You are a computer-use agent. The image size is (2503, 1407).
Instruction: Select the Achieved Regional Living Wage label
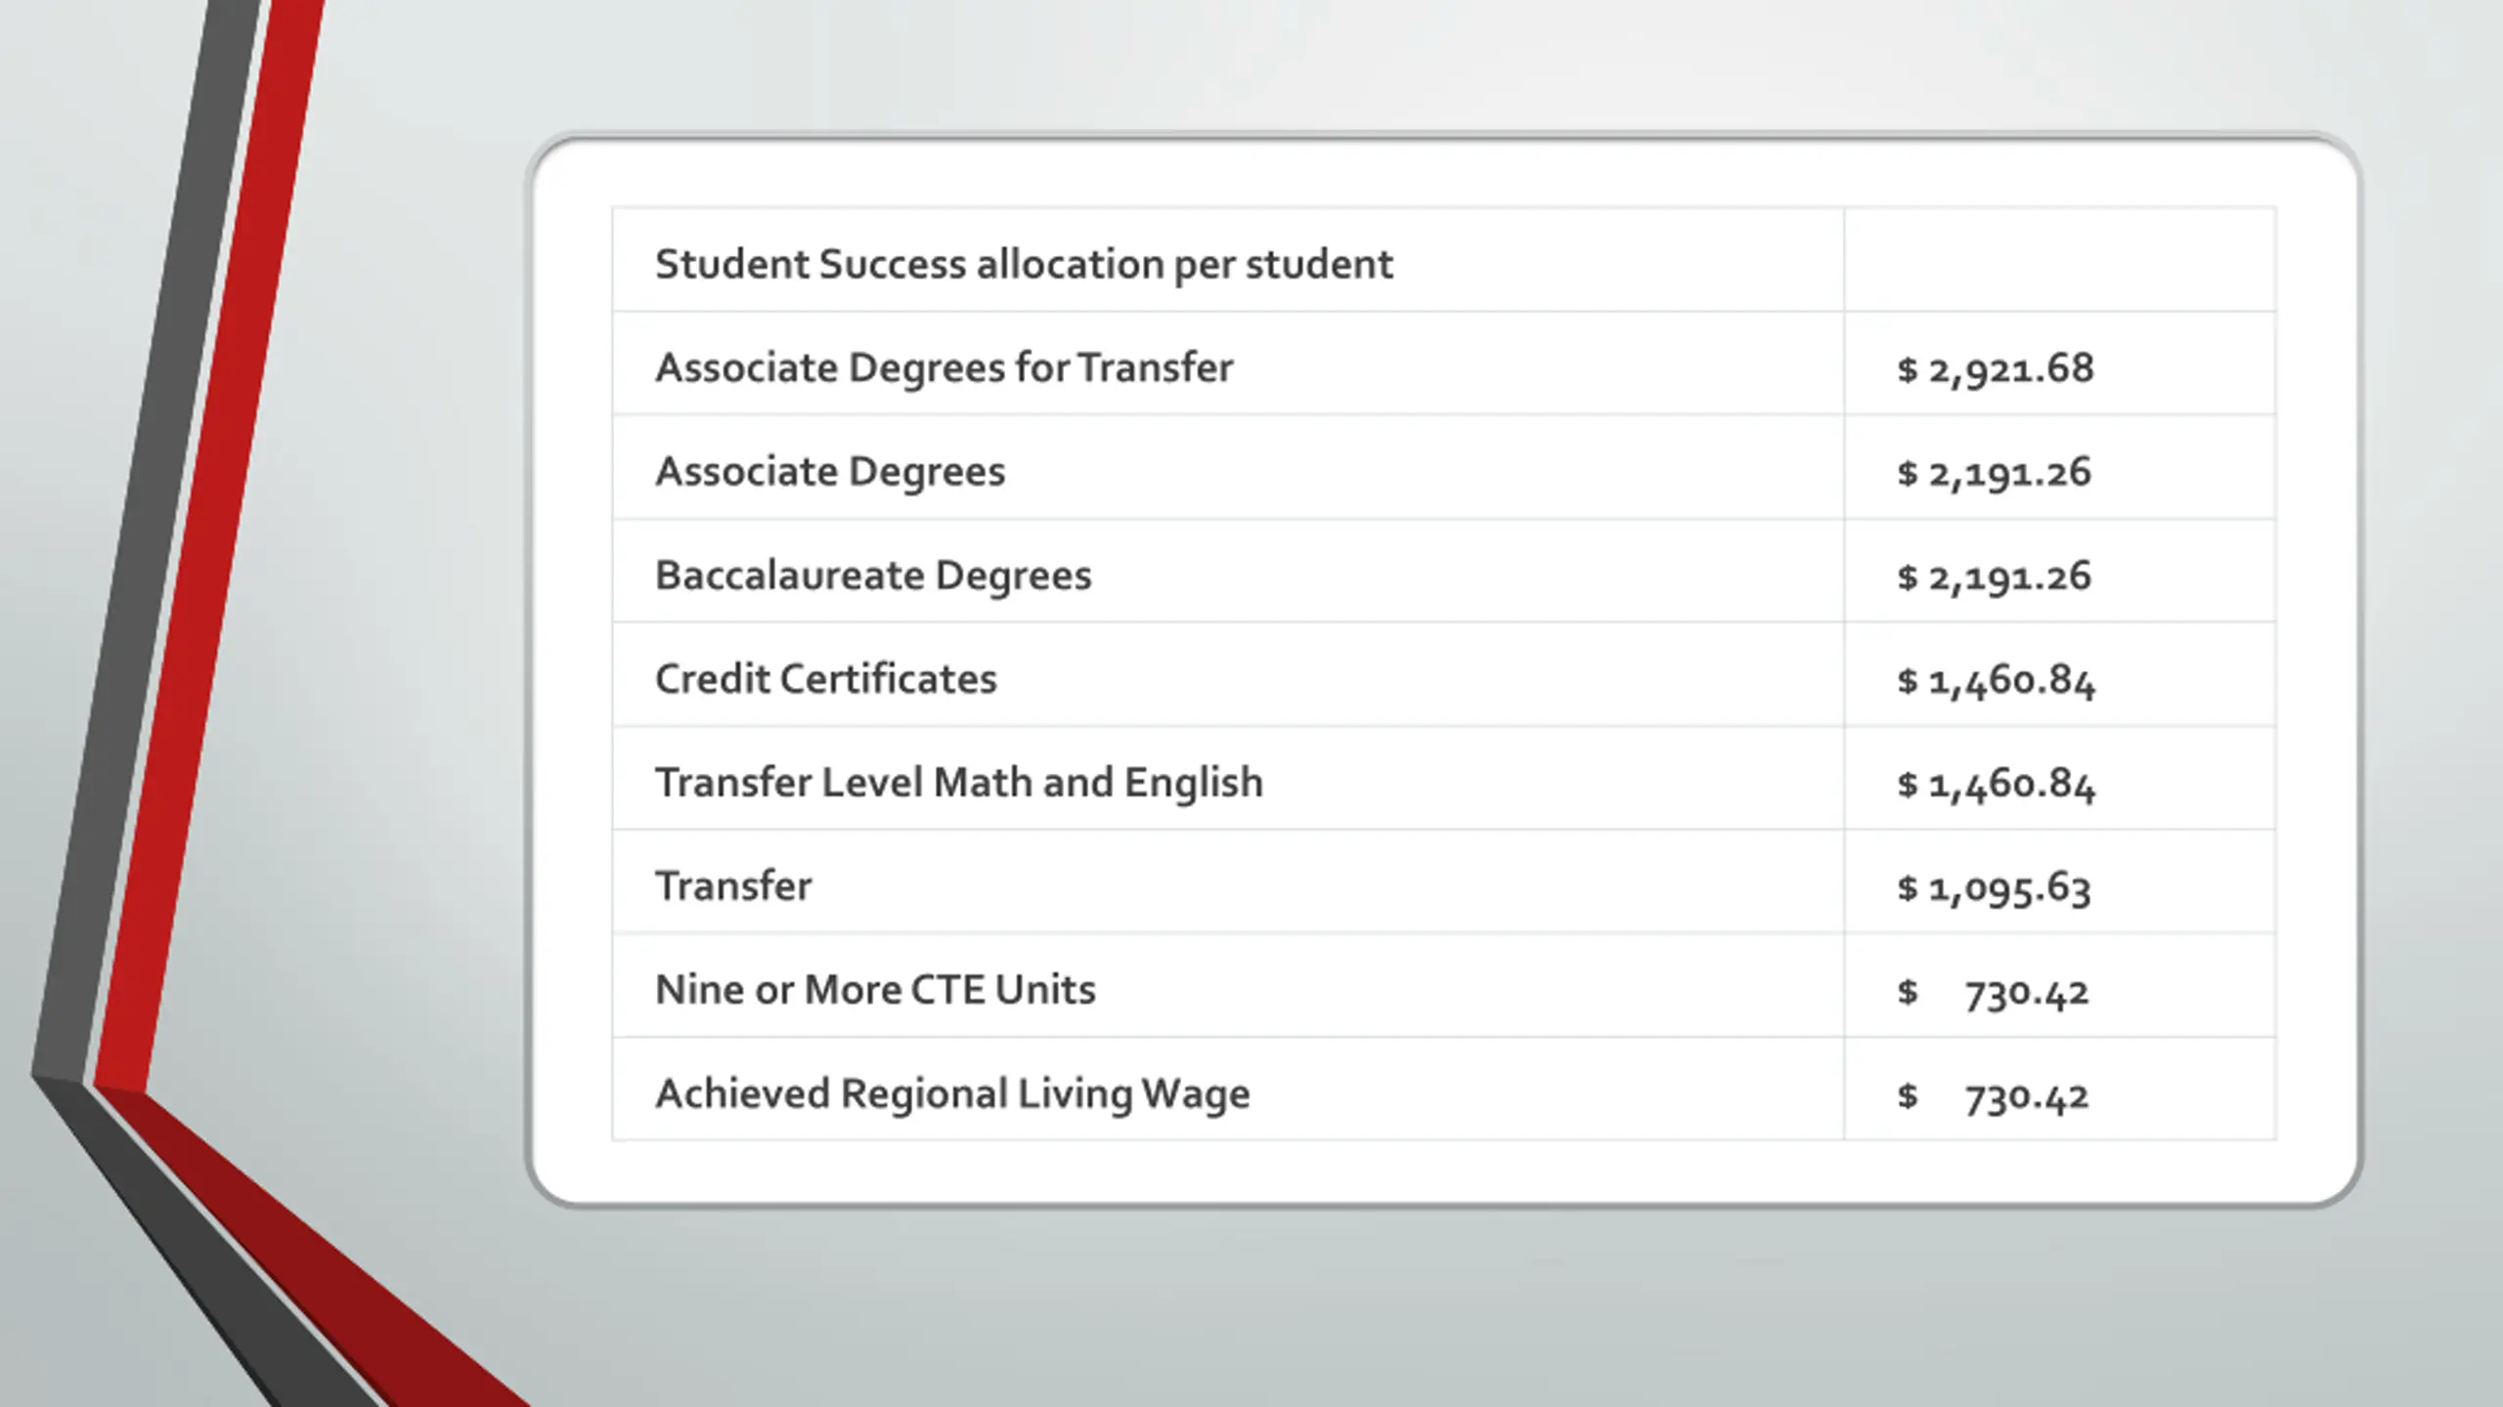952,1092
